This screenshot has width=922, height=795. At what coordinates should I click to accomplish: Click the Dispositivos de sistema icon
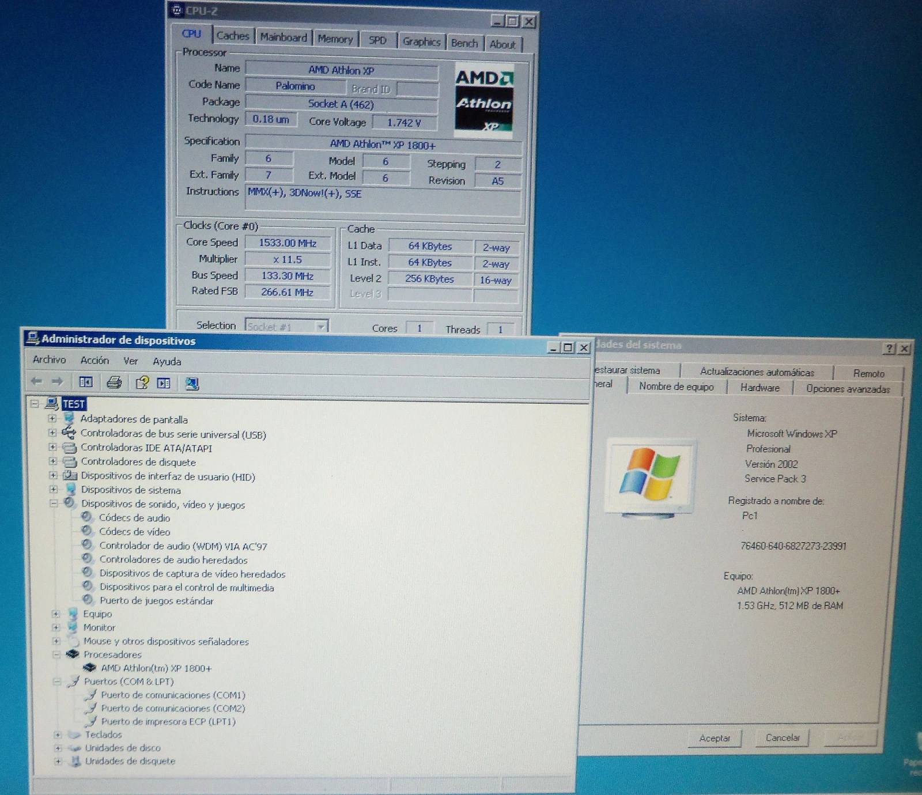click(70, 489)
